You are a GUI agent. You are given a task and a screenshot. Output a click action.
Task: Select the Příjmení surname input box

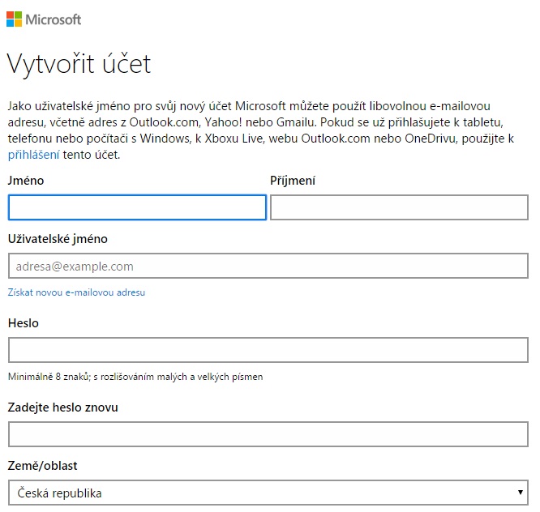click(x=399, y=207)
